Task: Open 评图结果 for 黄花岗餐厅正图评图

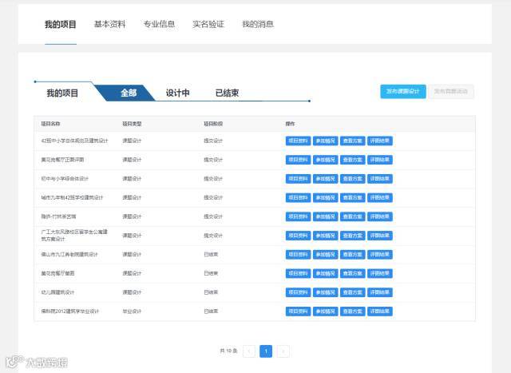Action: (x=380, y=160)
